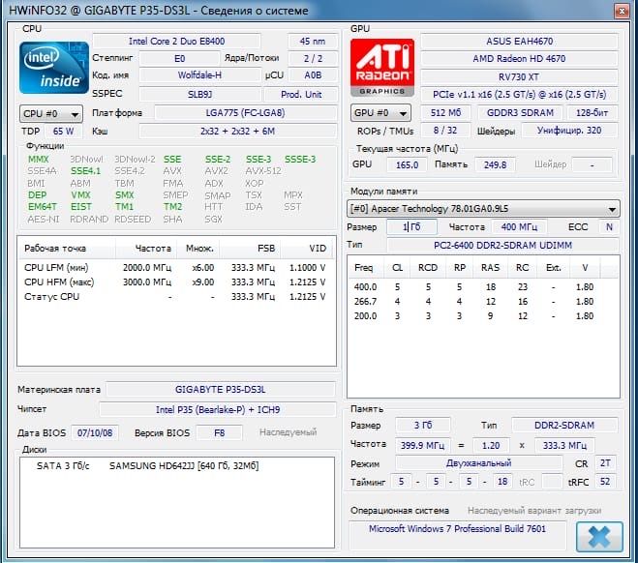Screen dimensions: 638x563
Task: Open the GPU #0 selector dropdown
Action: [380, 112]
